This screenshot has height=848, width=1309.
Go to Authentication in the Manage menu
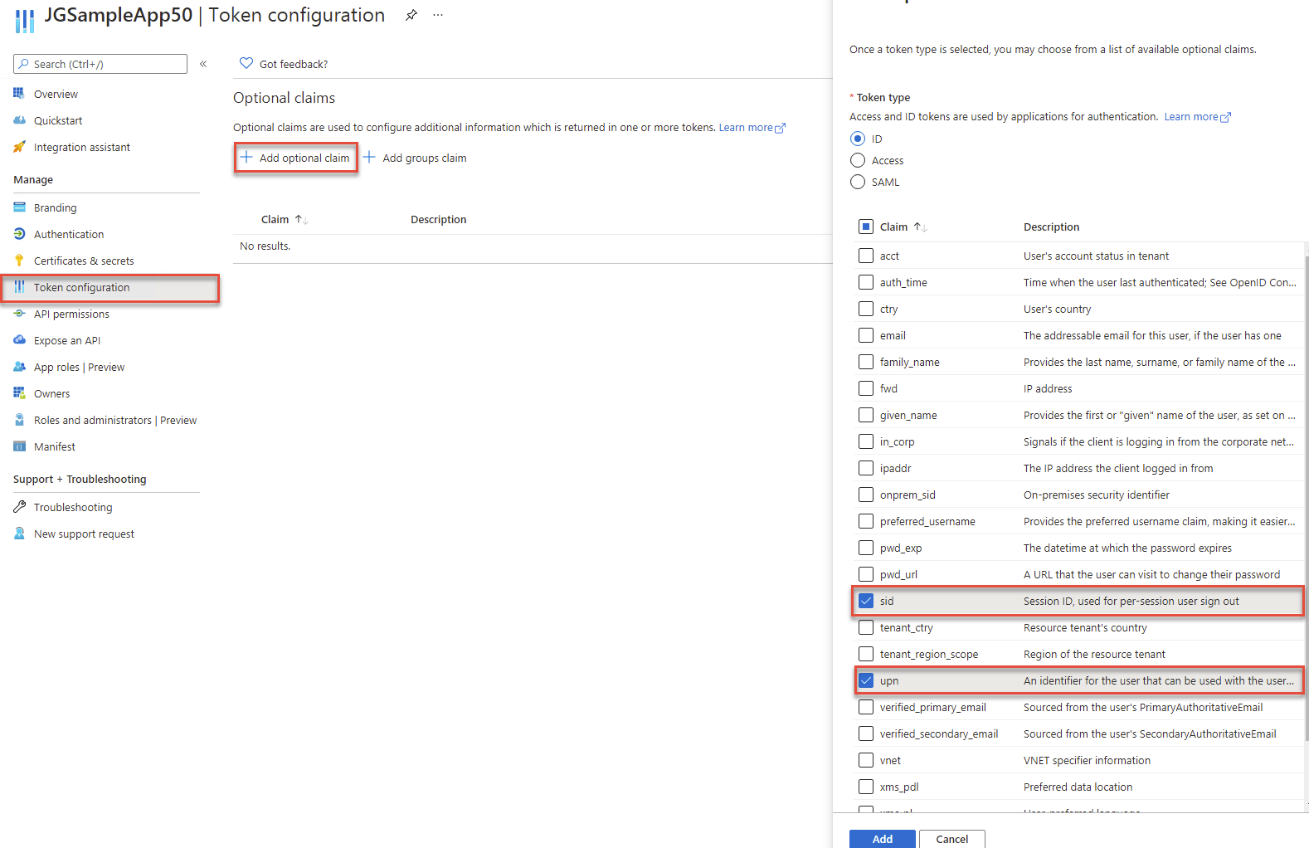[69, 234]
